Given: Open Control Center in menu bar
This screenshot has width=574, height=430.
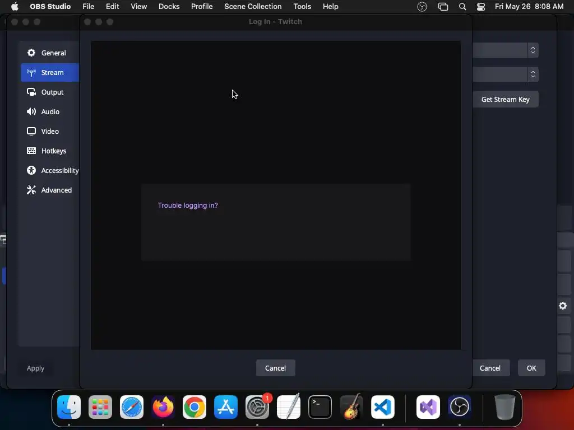Looking at the screenshot, I should (480, 7).
